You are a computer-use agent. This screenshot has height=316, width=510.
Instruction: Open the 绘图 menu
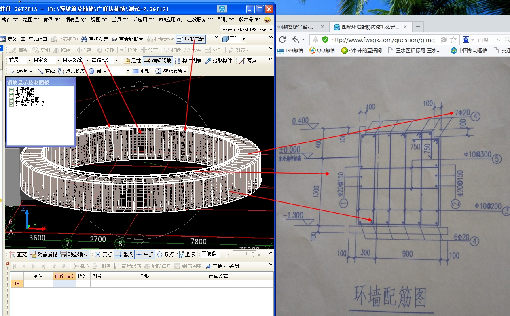coord(31,19)
